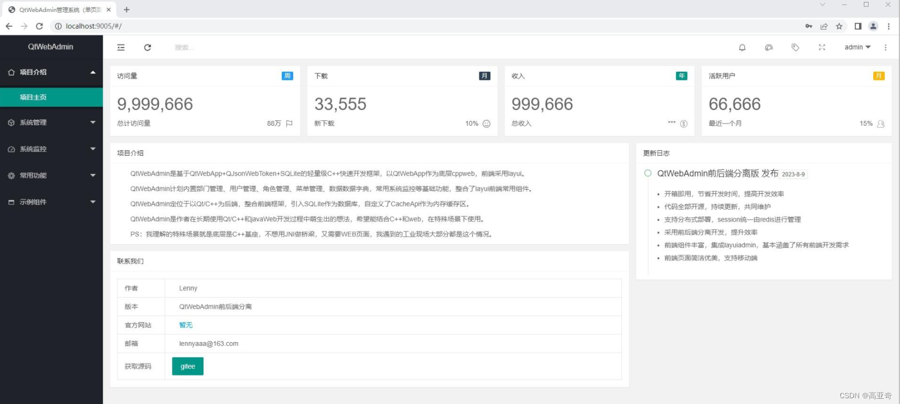Click the 更新日志 panel header
900x404 pixels.
point(764,154)
